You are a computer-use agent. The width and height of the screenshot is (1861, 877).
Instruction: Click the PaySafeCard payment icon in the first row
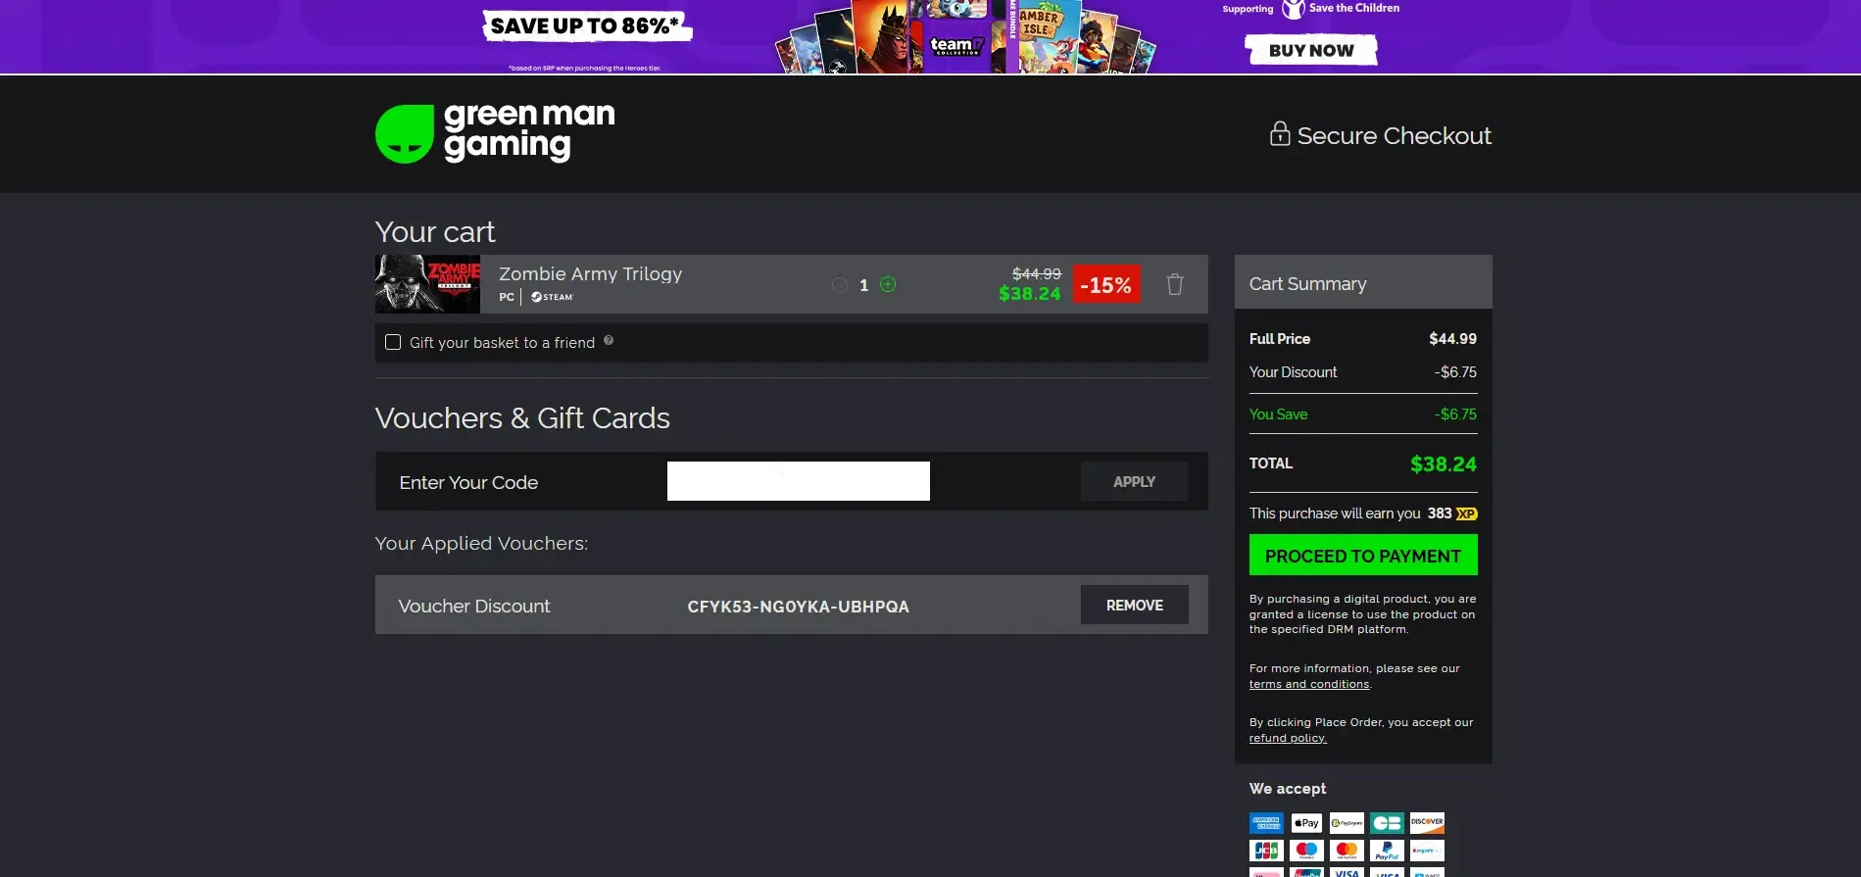[1347, 823]
